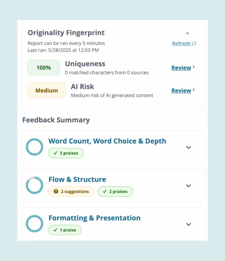Collapse the Originality Fingerprint section
The image size is (225, 261).
tap(188, 33)
